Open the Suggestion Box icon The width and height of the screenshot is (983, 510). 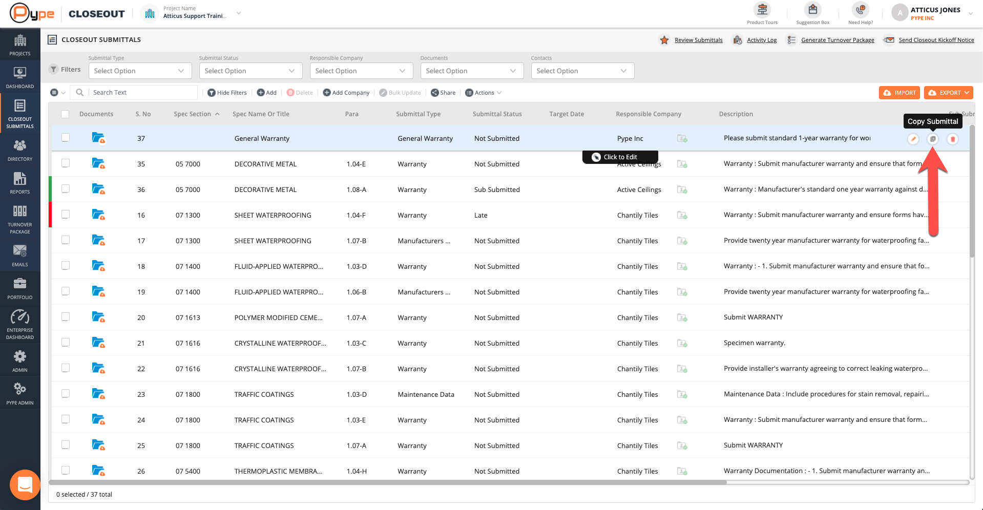[812, 10]
